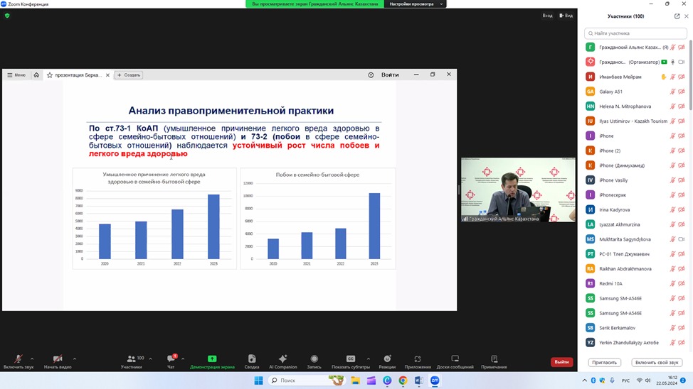Launch AI Companion from the toolbar

click(x=283, y=359)
